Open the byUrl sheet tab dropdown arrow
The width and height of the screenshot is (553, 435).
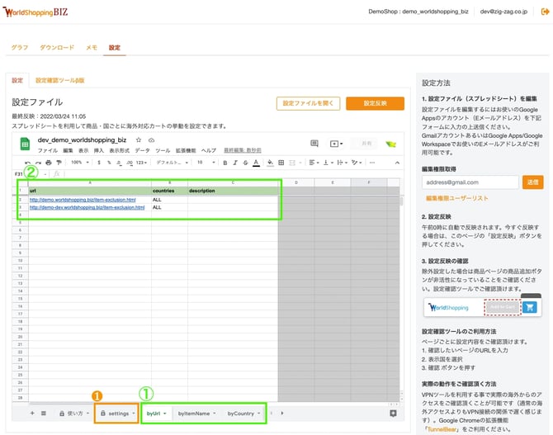tap(165, 413)
